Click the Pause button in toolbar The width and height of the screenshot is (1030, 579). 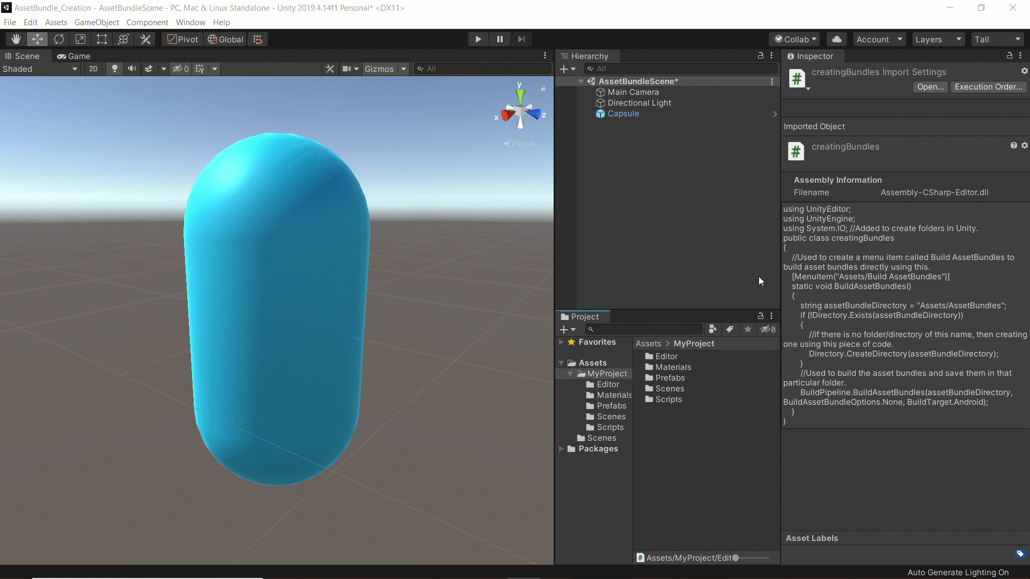[x=499, y=39]
